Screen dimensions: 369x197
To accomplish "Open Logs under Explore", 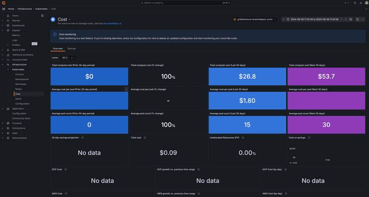I will pyautogui.click(x=15, y=40).
